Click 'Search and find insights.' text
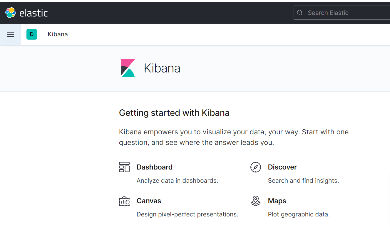The height and width of the screenshot is (227, 390). 303,181
